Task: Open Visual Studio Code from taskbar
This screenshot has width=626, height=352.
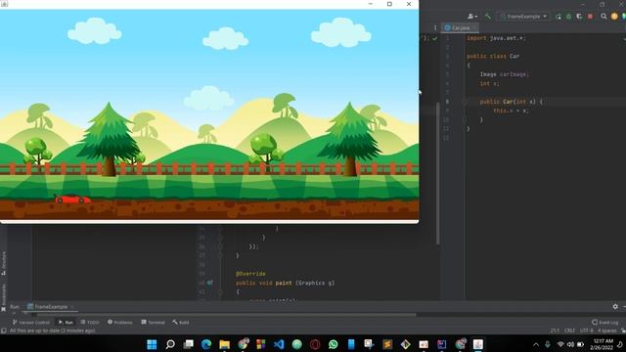Action: coord(279,344)
